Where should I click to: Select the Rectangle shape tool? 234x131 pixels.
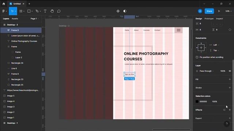29,11
